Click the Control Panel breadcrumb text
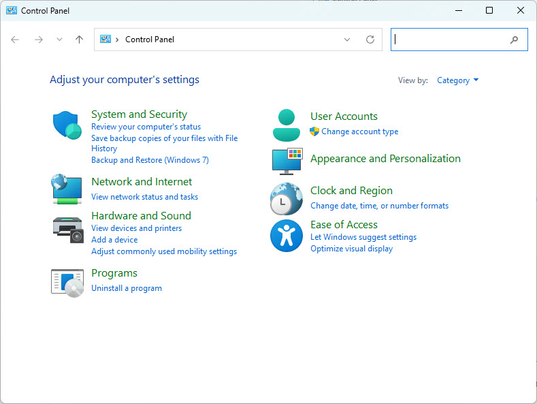The width and height of the screenshot is (537, 404). coord(150,40)
